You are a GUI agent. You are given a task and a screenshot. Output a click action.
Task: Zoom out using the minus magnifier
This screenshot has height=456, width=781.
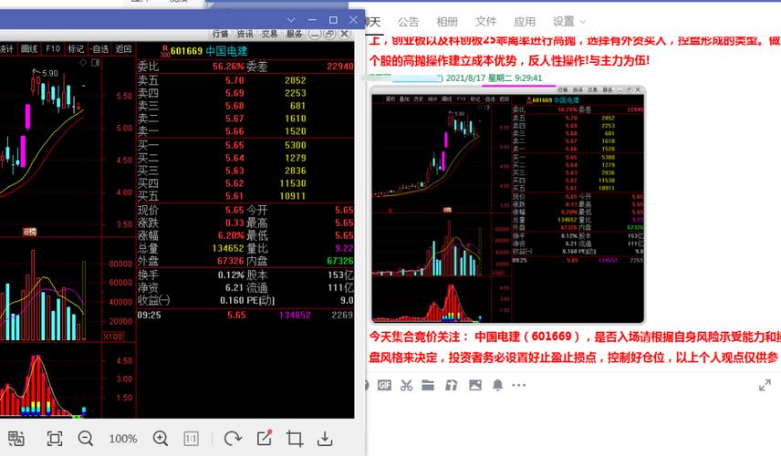tap(86, 439)
